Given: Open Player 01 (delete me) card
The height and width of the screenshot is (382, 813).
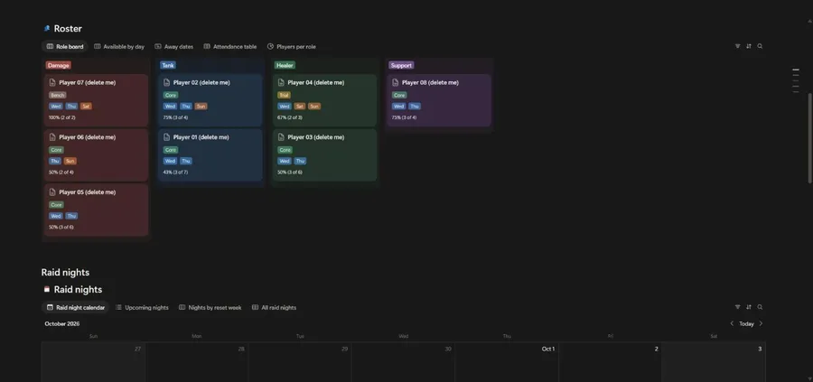Looking at the screenshot, I should (x=210, y=155).
